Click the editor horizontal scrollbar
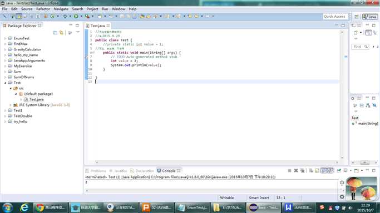Screen dimensions: 380x213 [x=216, y=163]
